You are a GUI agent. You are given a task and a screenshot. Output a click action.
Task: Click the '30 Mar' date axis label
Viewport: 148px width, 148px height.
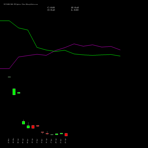(13, 141)
